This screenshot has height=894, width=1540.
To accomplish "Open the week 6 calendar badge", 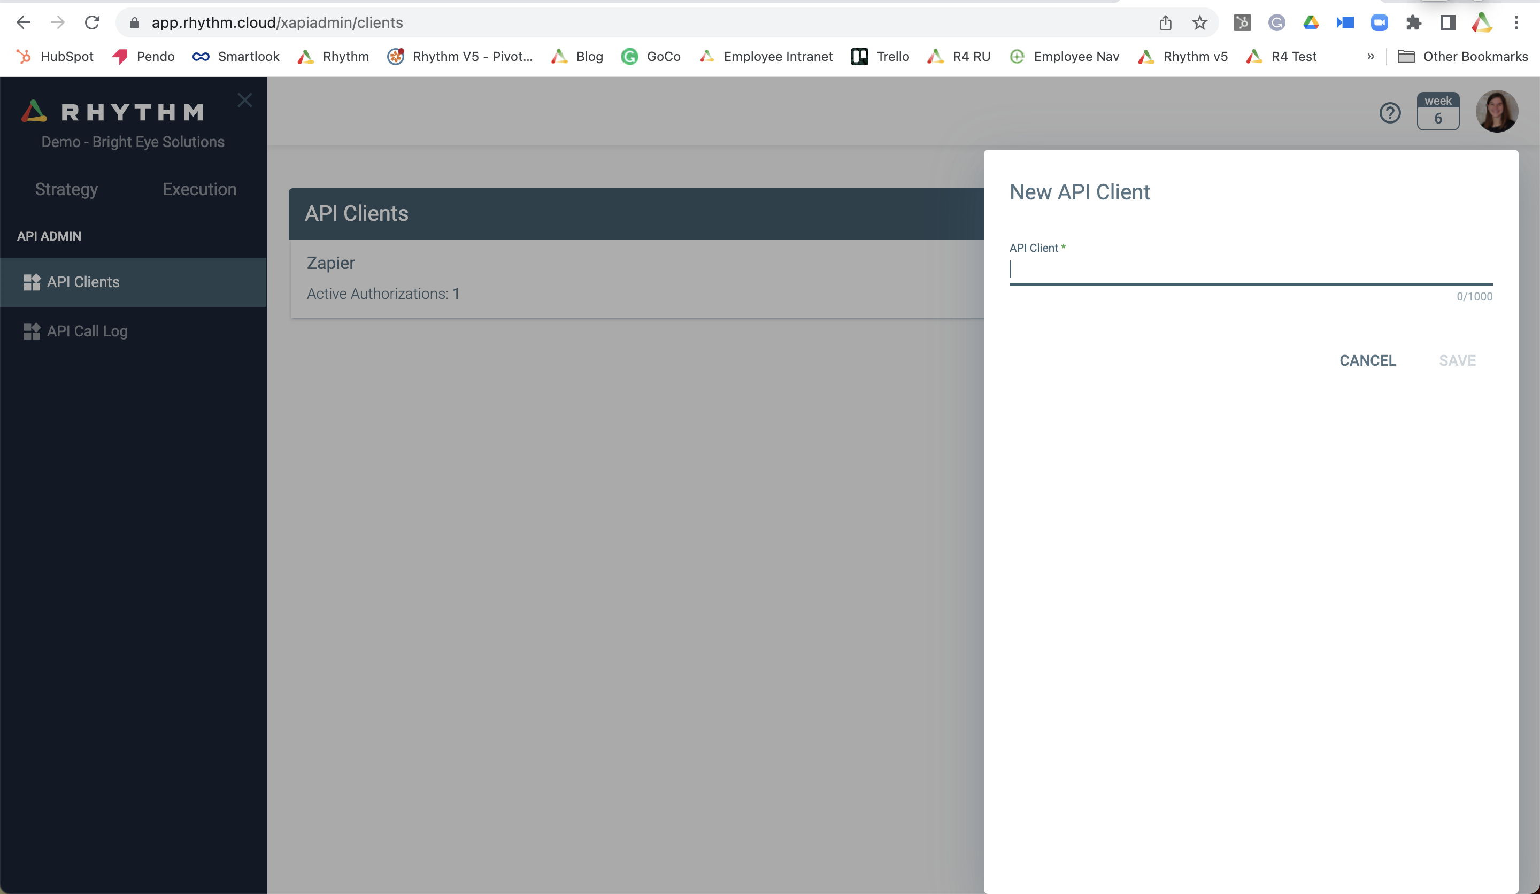I will (1438, 111).
